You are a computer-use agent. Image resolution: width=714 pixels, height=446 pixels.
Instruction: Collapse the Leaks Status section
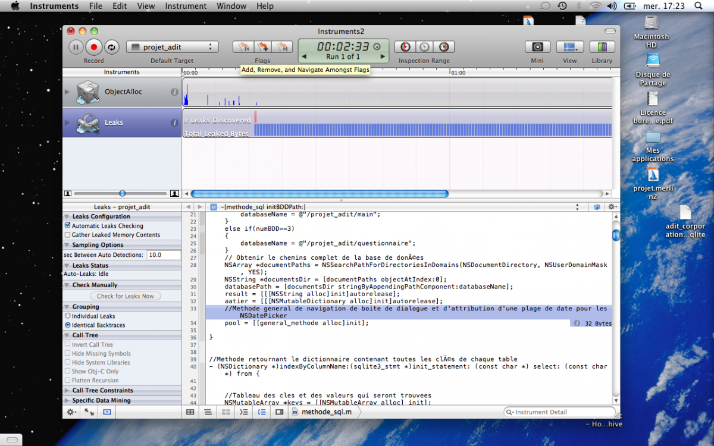[67, 265]
